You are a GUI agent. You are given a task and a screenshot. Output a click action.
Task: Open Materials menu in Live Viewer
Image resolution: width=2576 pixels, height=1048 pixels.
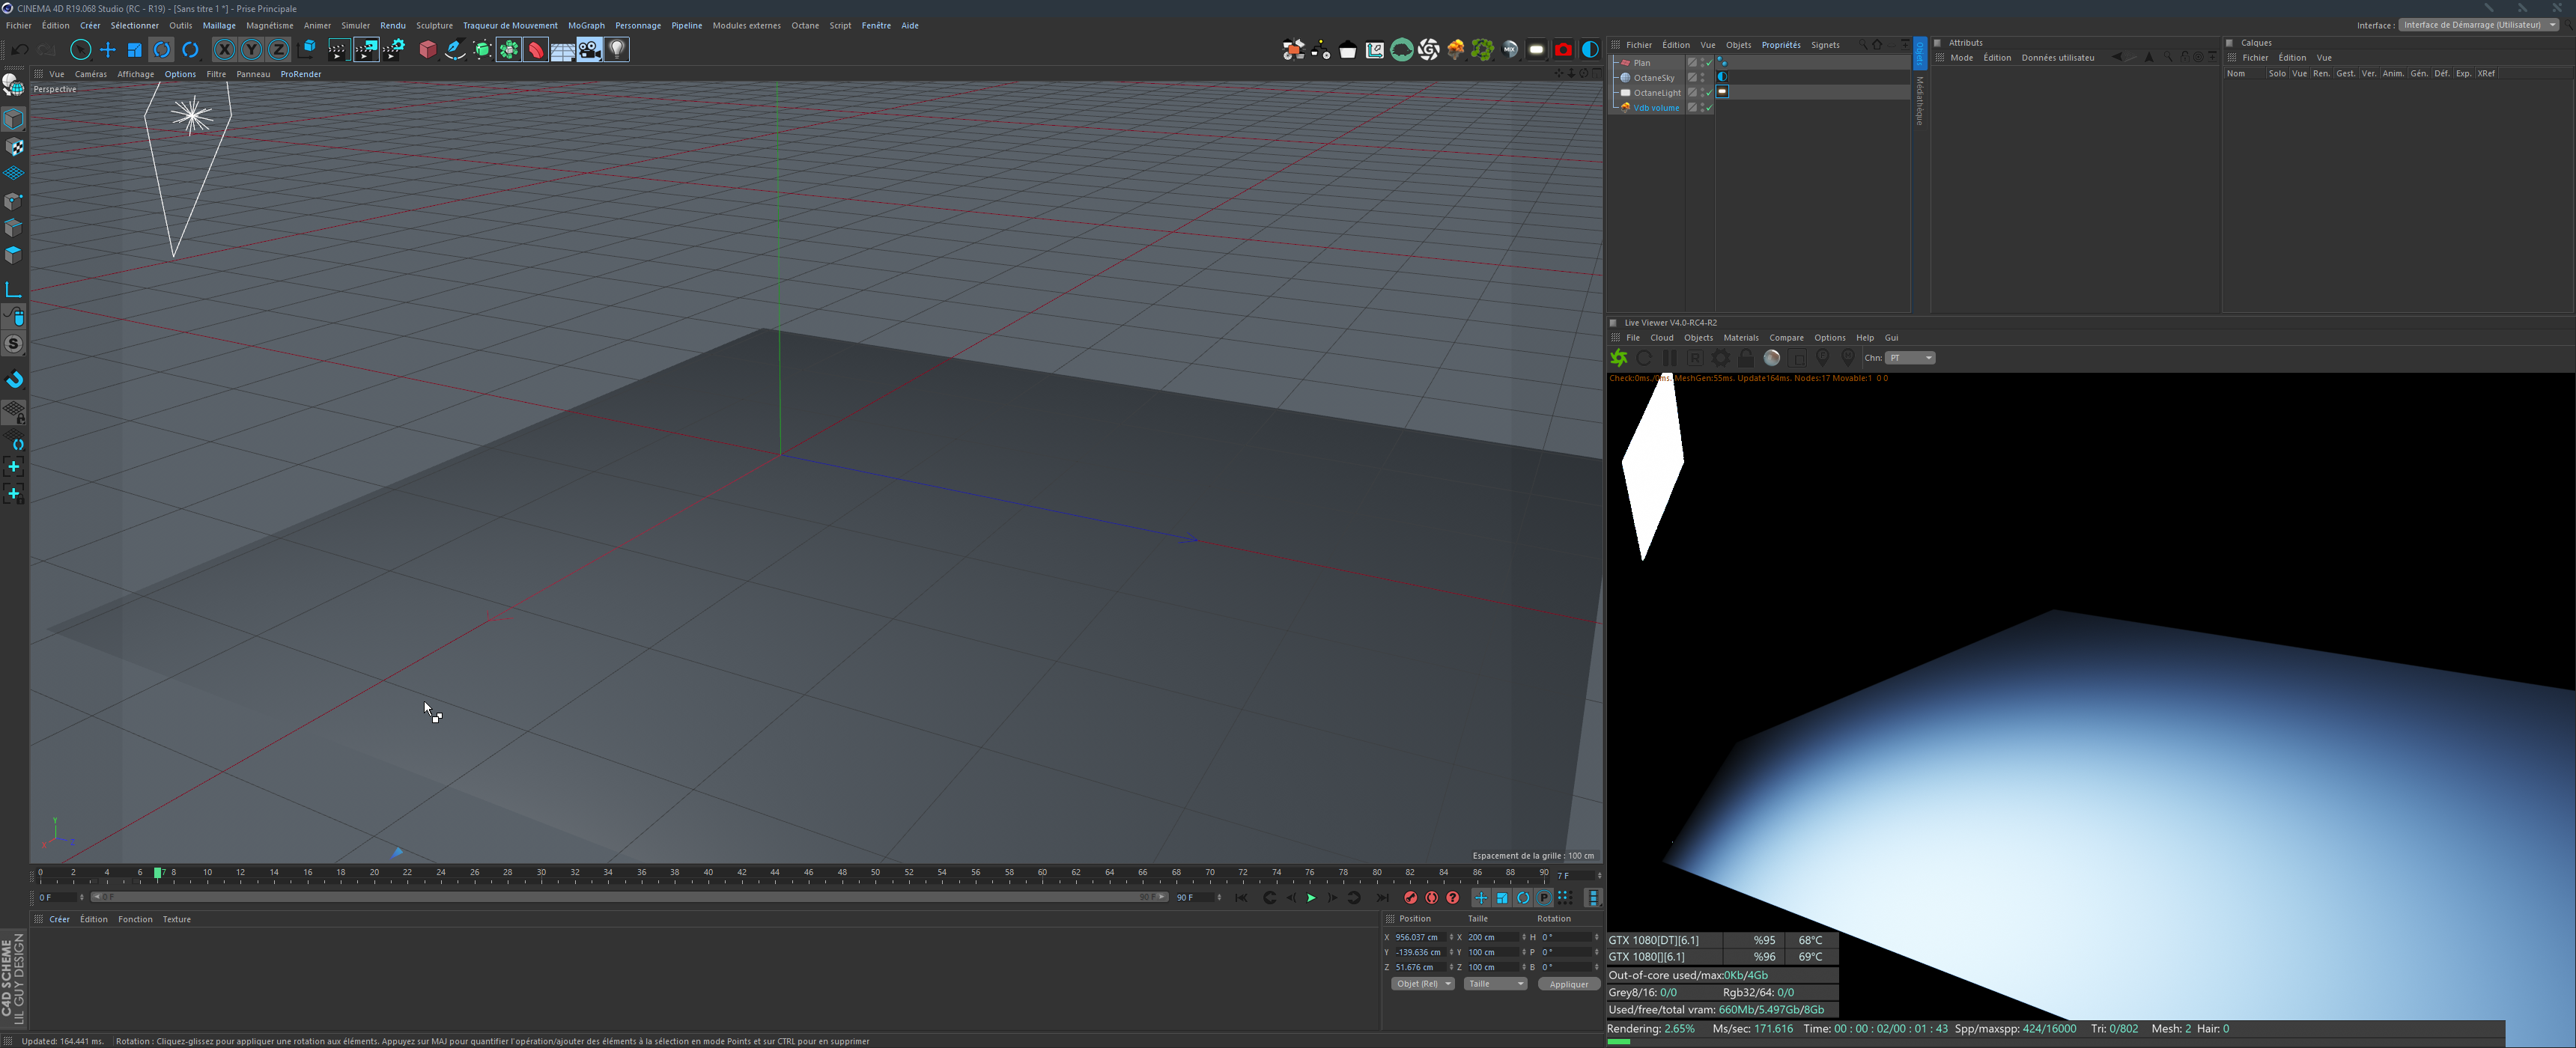click(x=1740, y=338)
